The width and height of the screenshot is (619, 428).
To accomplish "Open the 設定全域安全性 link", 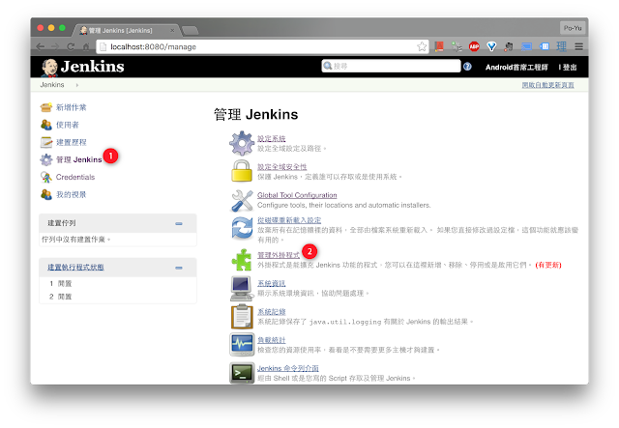I will click(281, 167).
